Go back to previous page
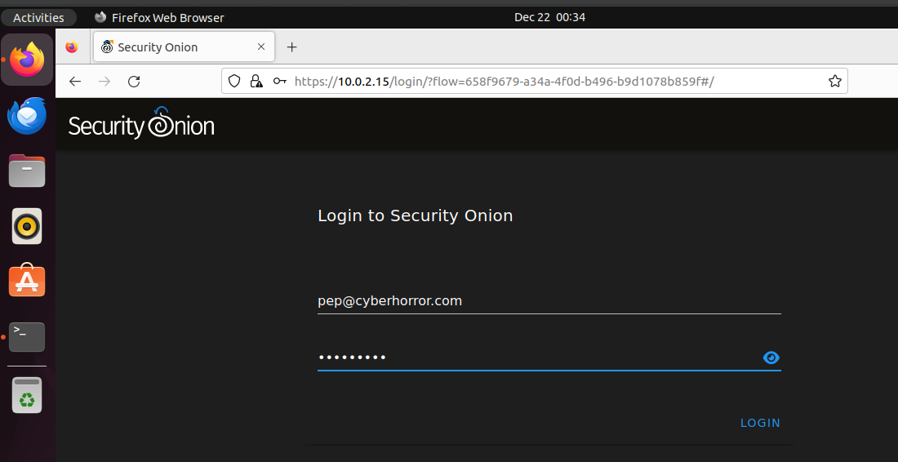This screenshot has width=898, height=462. point(75,82)
